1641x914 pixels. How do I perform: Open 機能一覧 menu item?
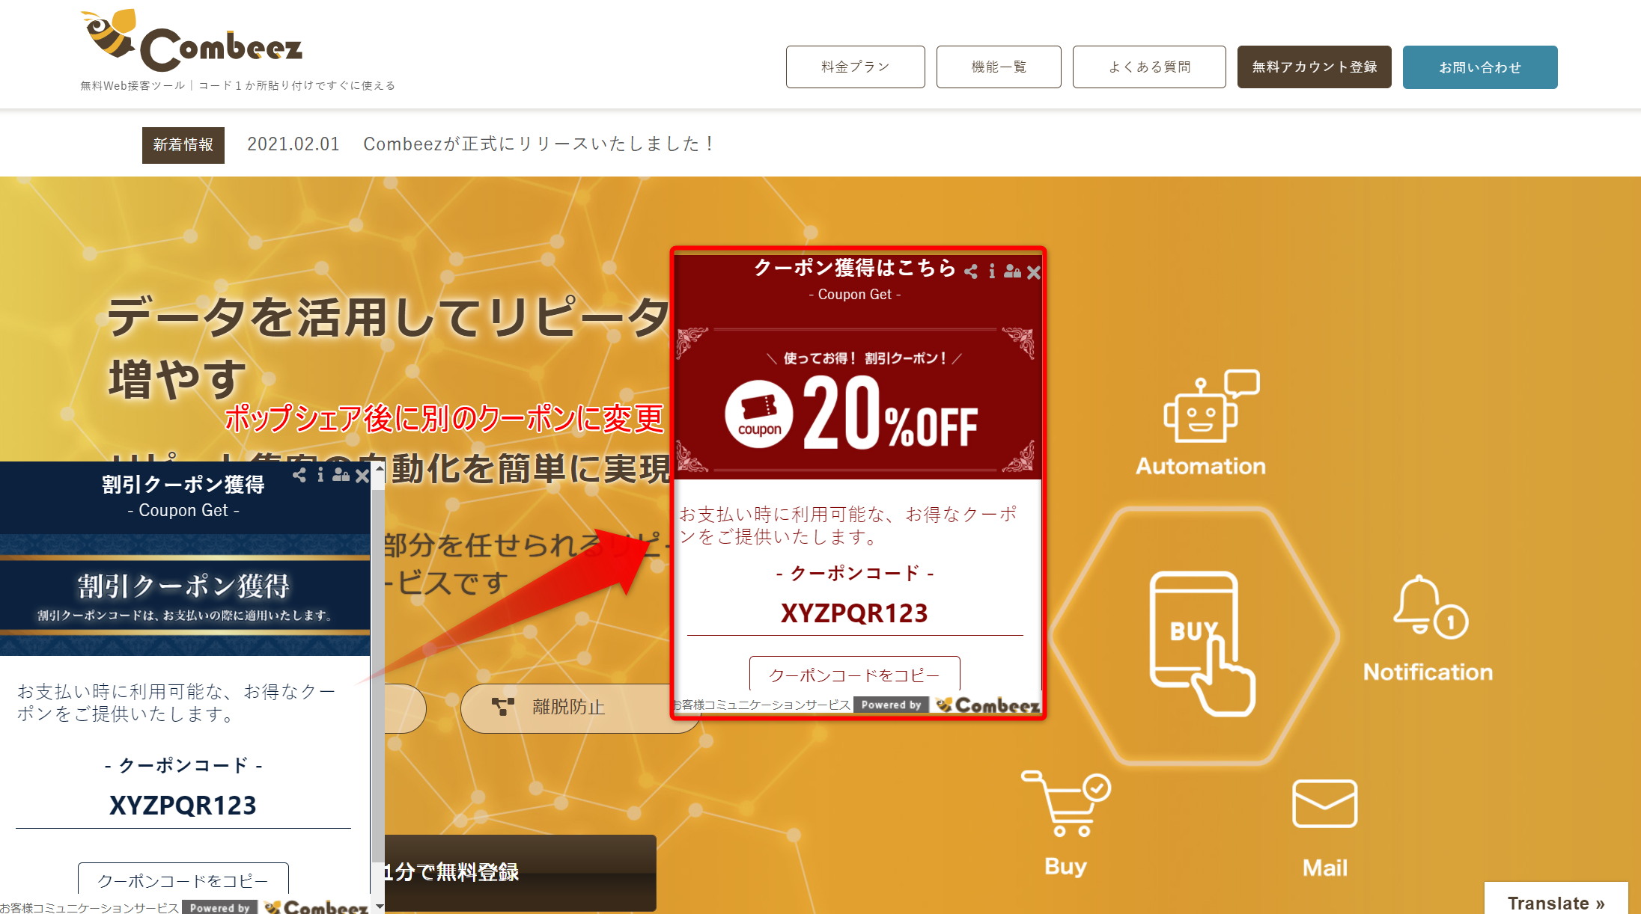pyautogui.click(x=999, y=67)
